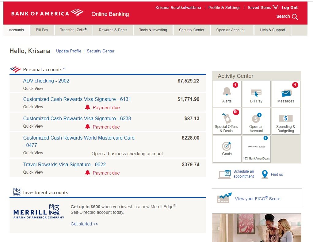Expand Quick View for Mastercard 0477

pos(33,153)
